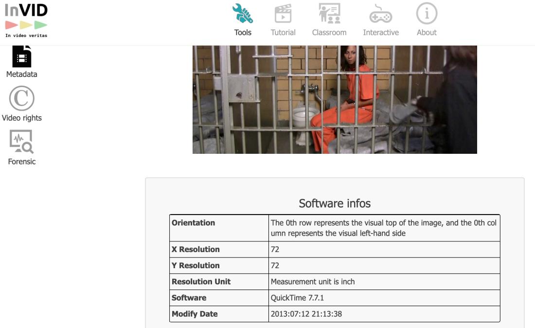Open the About info icon
Viewport: 535px width, 328px height.
(x=427, y=13)
